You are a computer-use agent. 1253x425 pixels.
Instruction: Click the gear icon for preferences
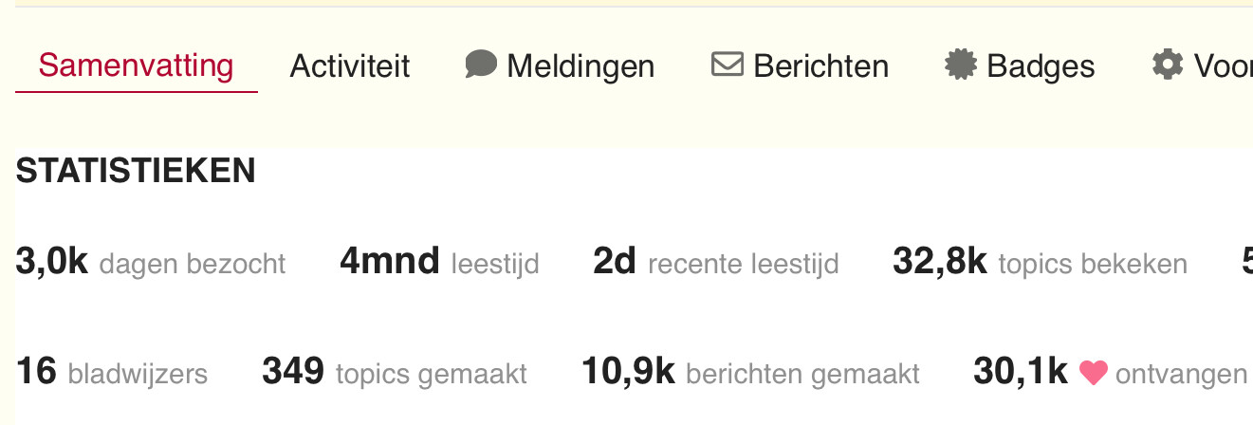click(x=1168, y=65)
